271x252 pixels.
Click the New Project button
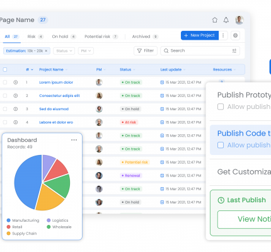(200, 35)
